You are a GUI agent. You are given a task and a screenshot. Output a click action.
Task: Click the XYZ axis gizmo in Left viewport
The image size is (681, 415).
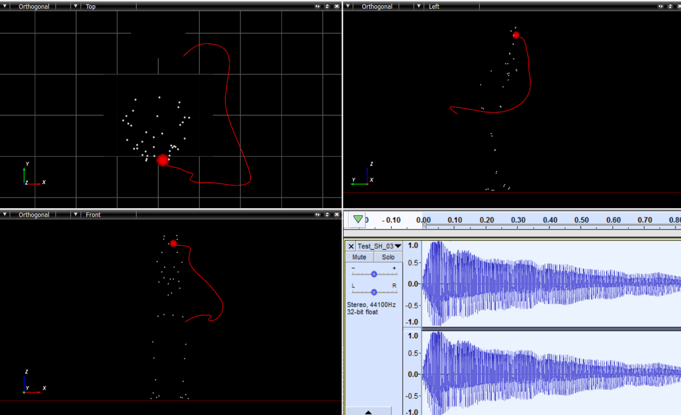point(363,174)
